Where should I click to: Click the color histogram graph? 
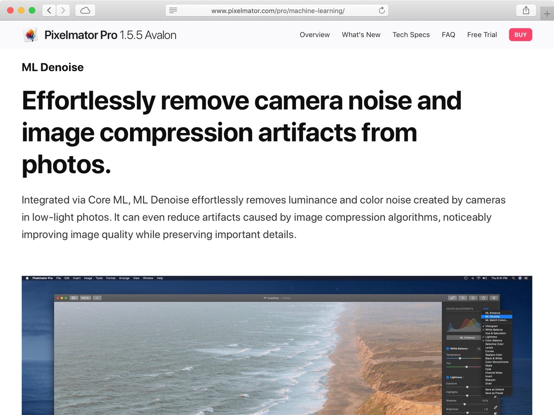(464, 324)
